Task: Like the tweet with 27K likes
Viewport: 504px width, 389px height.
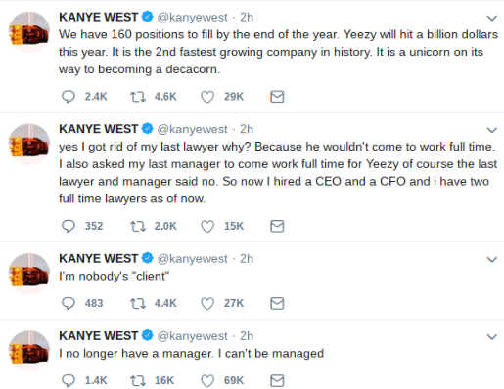Action: 207,303
